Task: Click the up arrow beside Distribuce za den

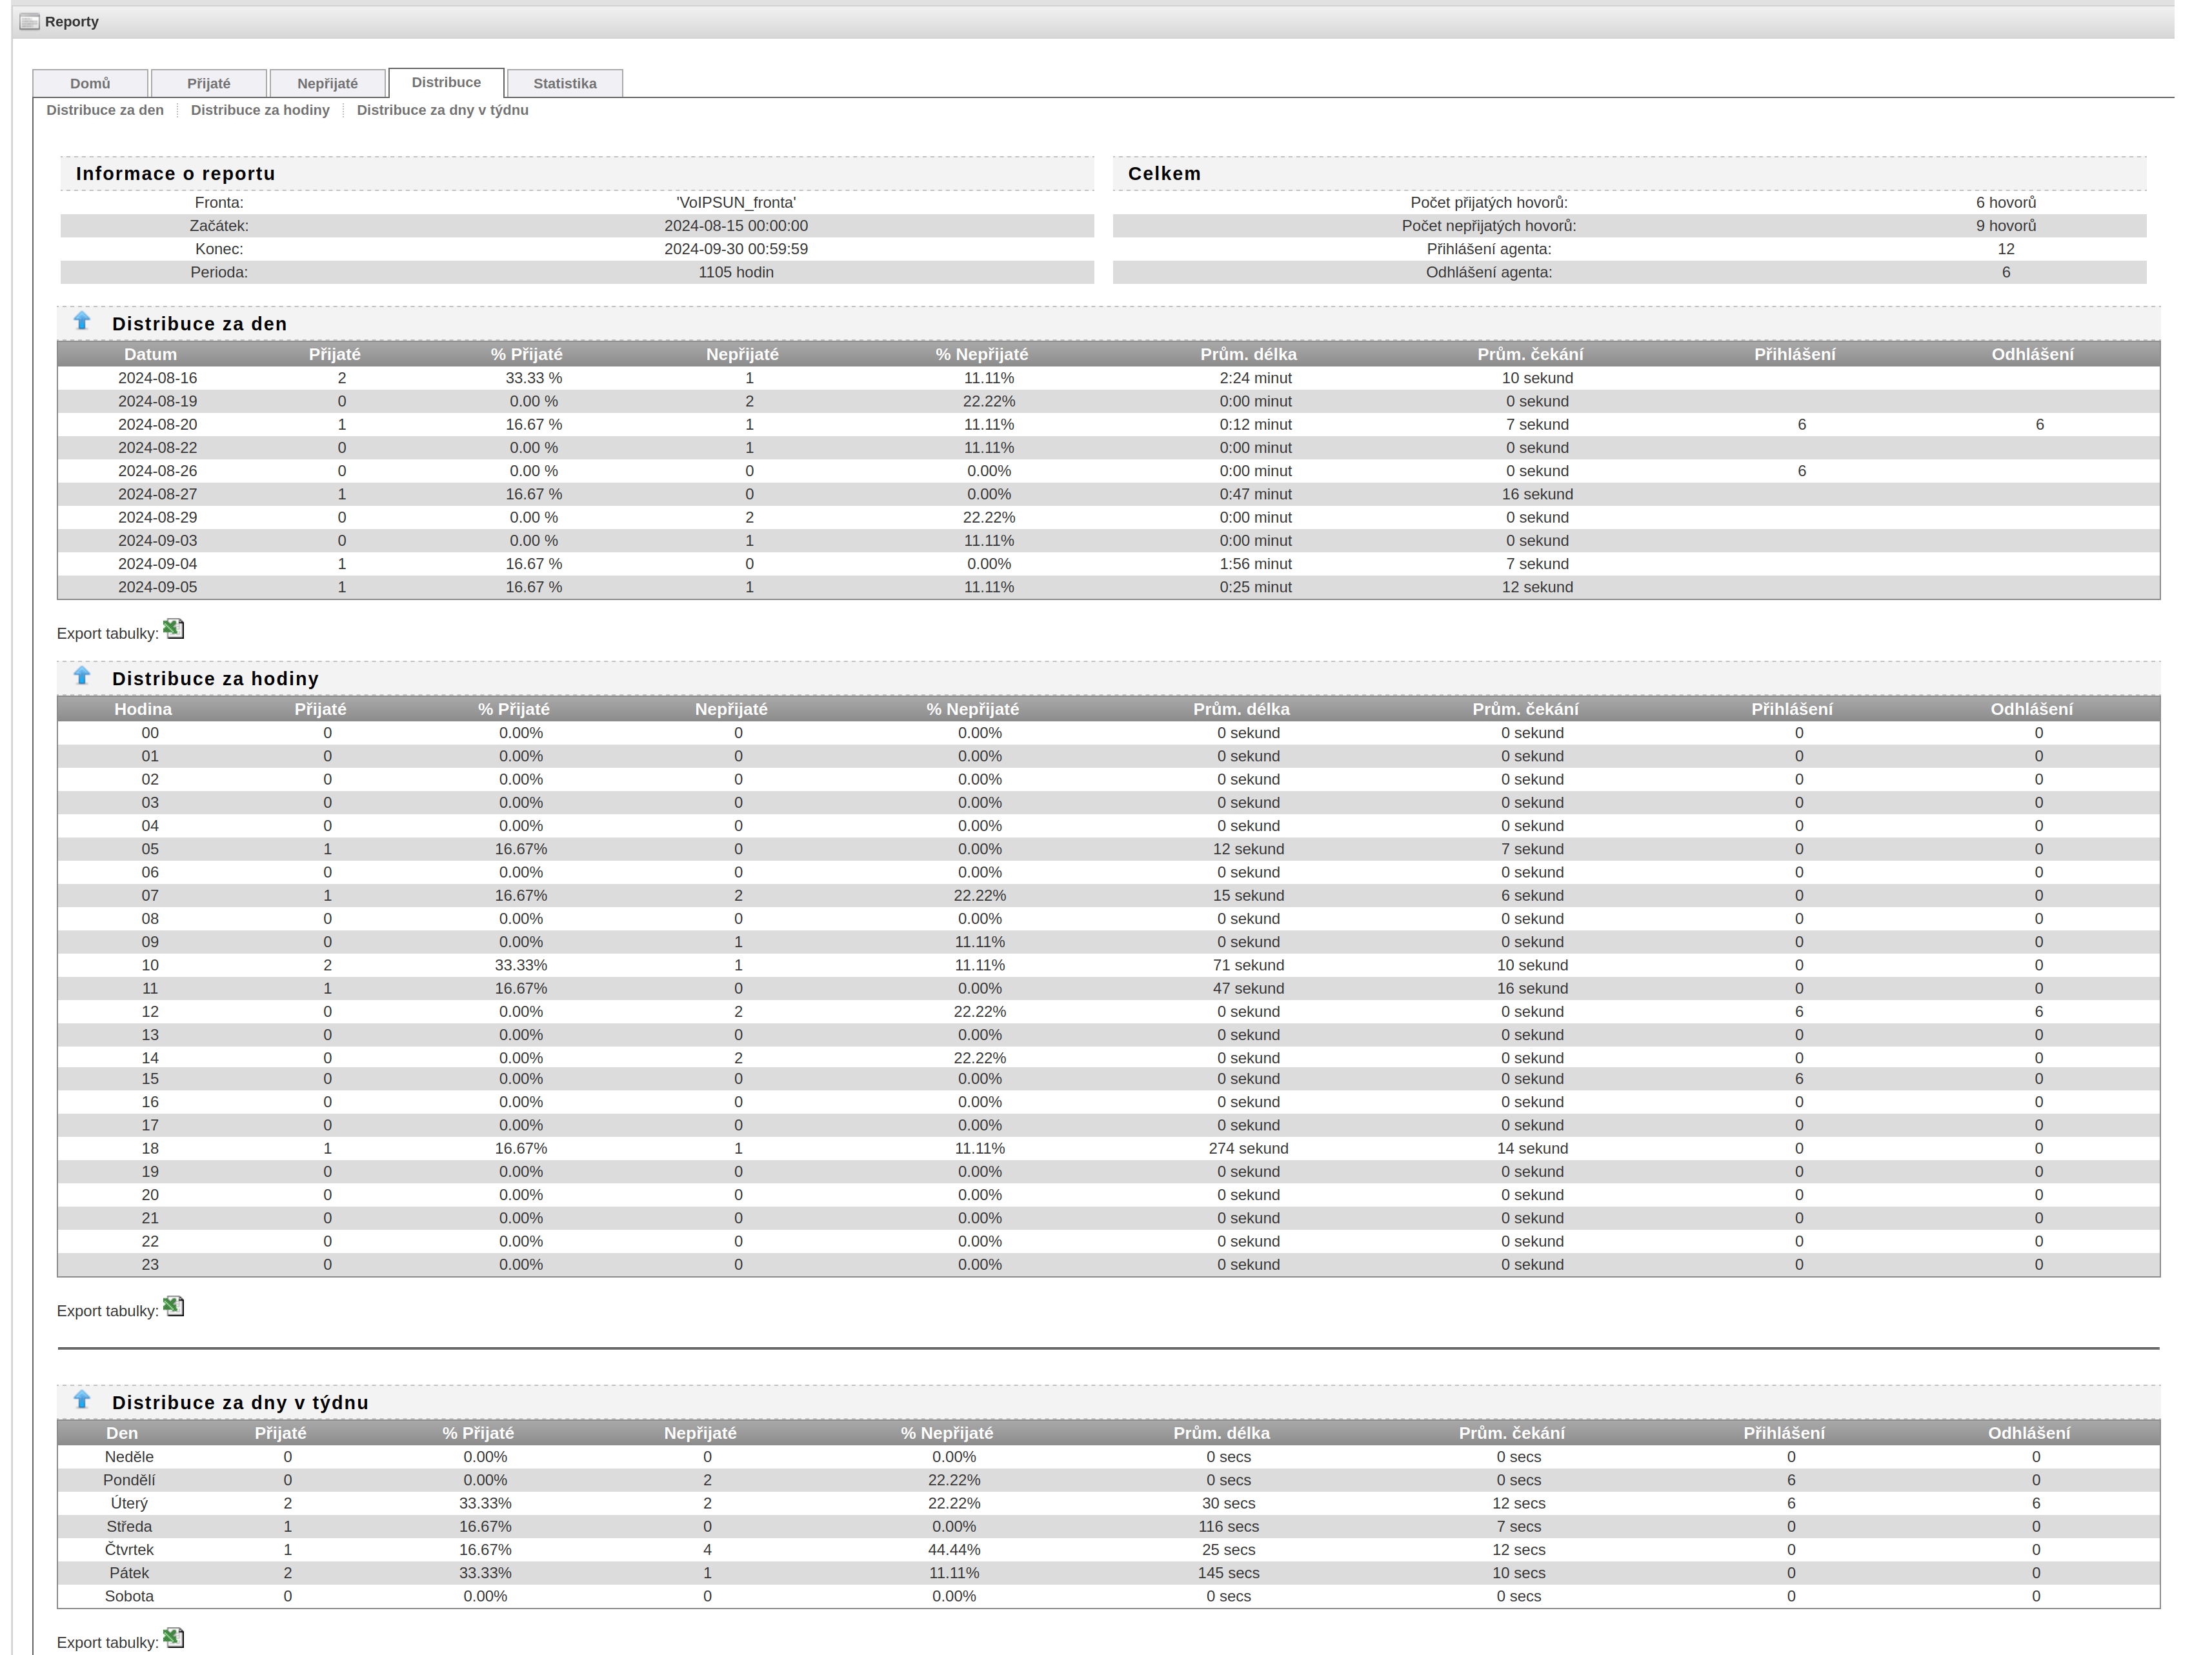Action: click(x=82, y=321)
